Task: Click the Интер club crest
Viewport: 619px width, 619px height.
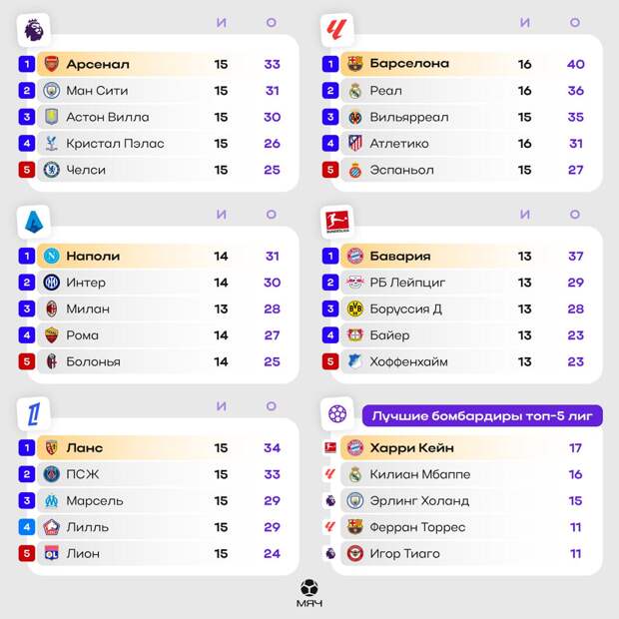Action: [x=52, y=283]
